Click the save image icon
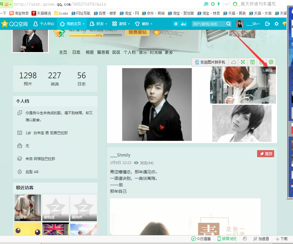293x244 pixels. pyautogui.click(x=252, y=62)
